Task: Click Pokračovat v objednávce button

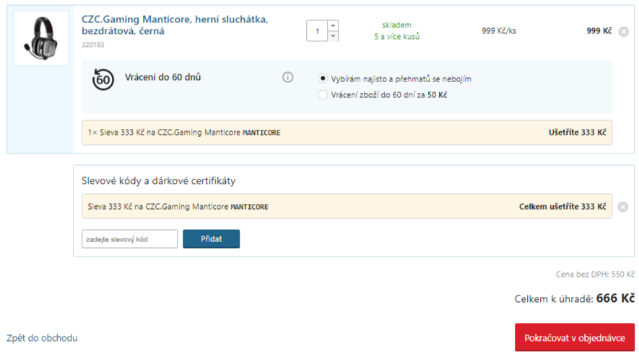Action: (575, 337)
